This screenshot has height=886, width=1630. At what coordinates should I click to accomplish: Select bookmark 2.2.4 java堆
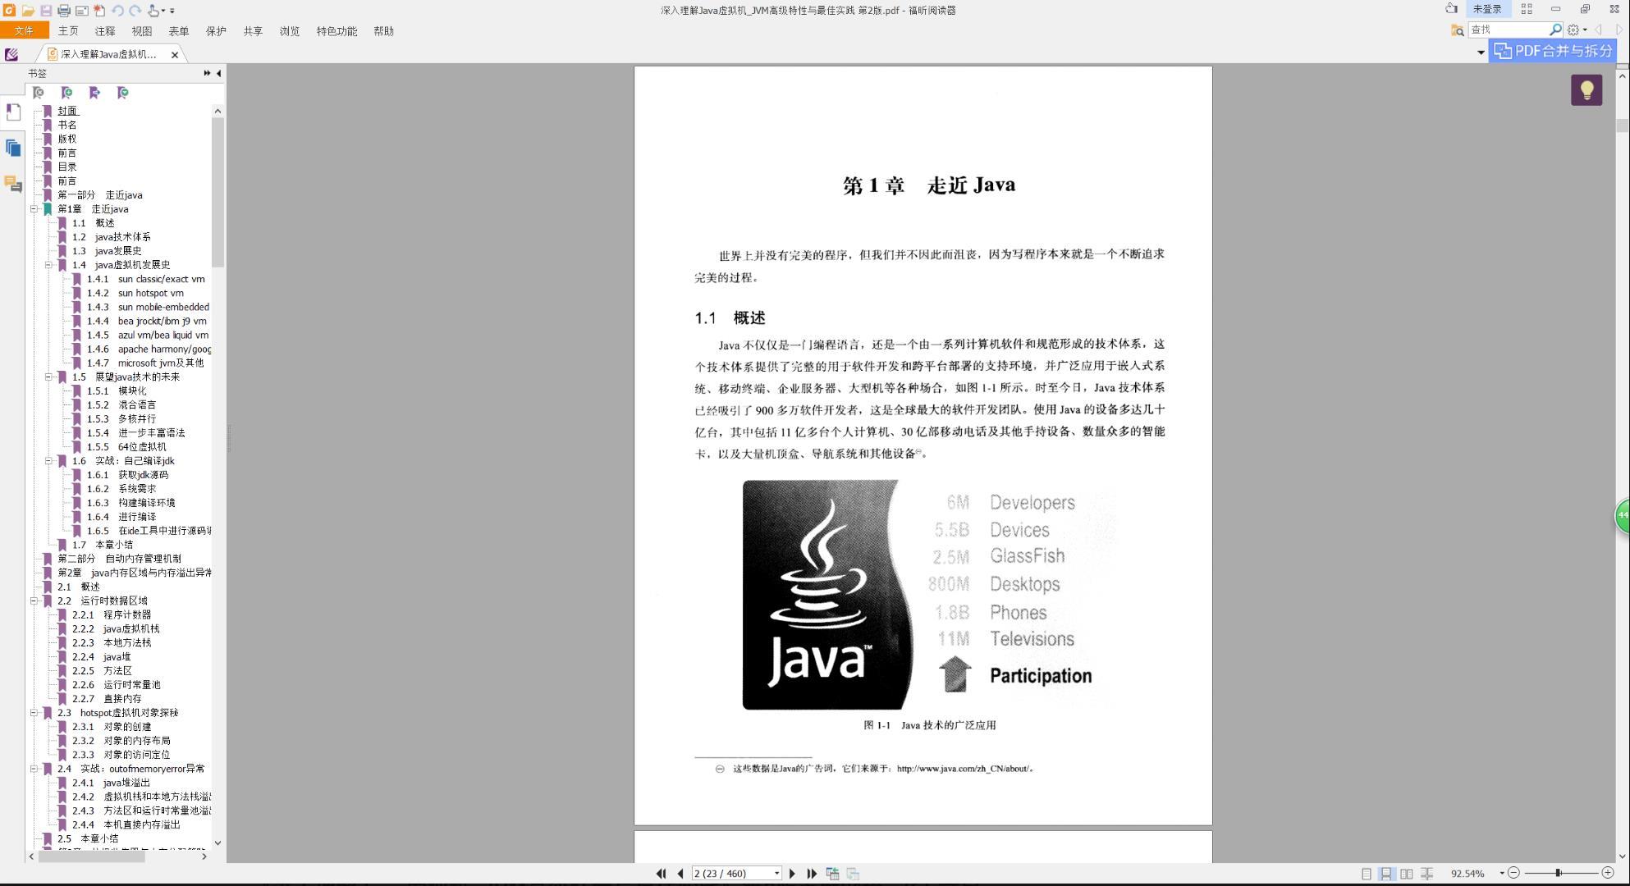(x=101, y=657)
